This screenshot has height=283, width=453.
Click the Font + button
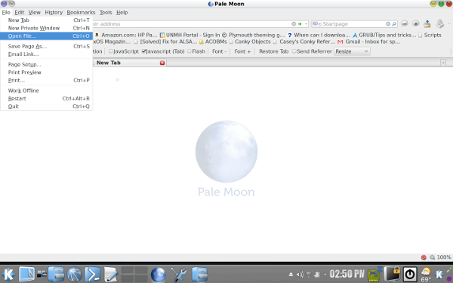242,51
